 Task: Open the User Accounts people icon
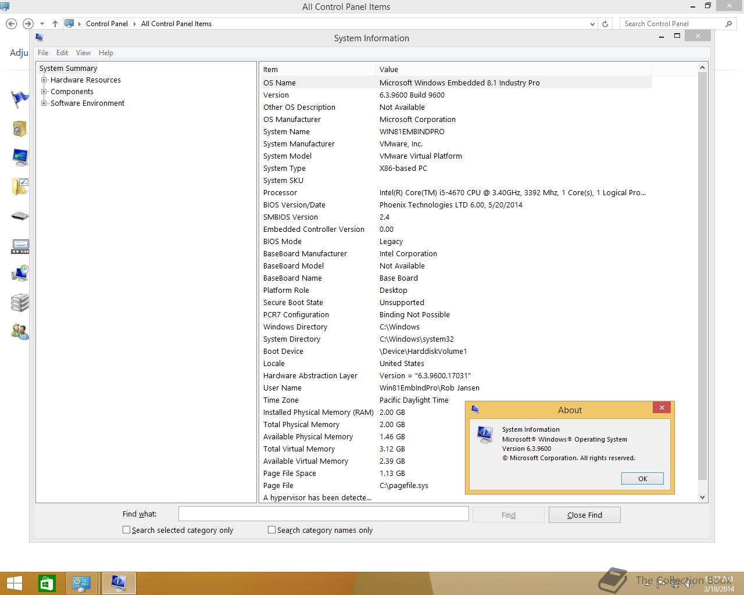pos(20,332)
